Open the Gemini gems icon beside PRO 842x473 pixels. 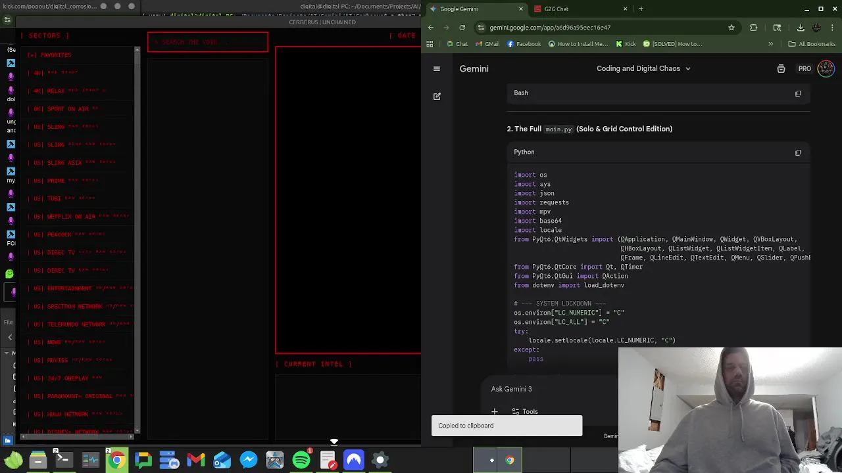tap(781, 68)
